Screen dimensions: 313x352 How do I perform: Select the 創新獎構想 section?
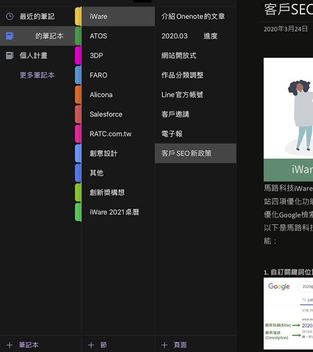118,192
